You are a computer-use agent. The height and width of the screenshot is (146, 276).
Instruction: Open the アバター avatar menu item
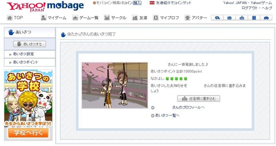click(x=196, y=18)
